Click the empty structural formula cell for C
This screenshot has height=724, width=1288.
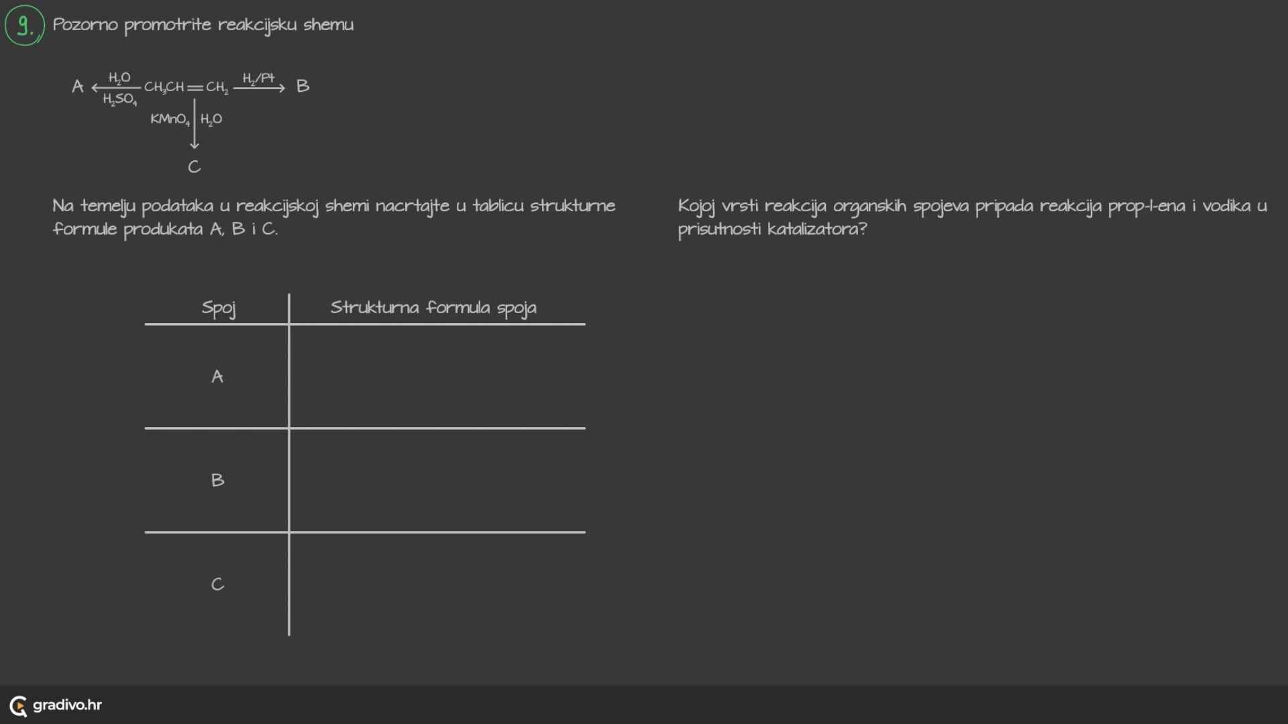coord(437,585)
